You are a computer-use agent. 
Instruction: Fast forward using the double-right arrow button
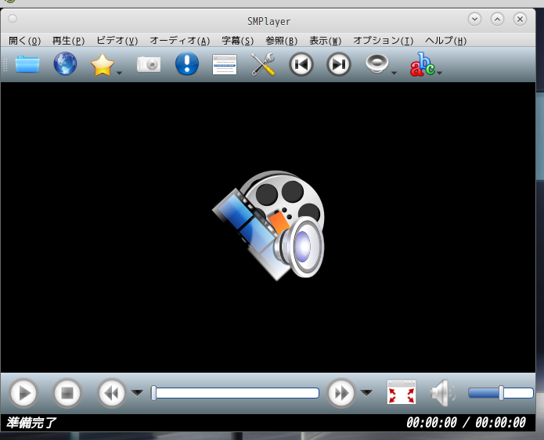click(341, 393)
